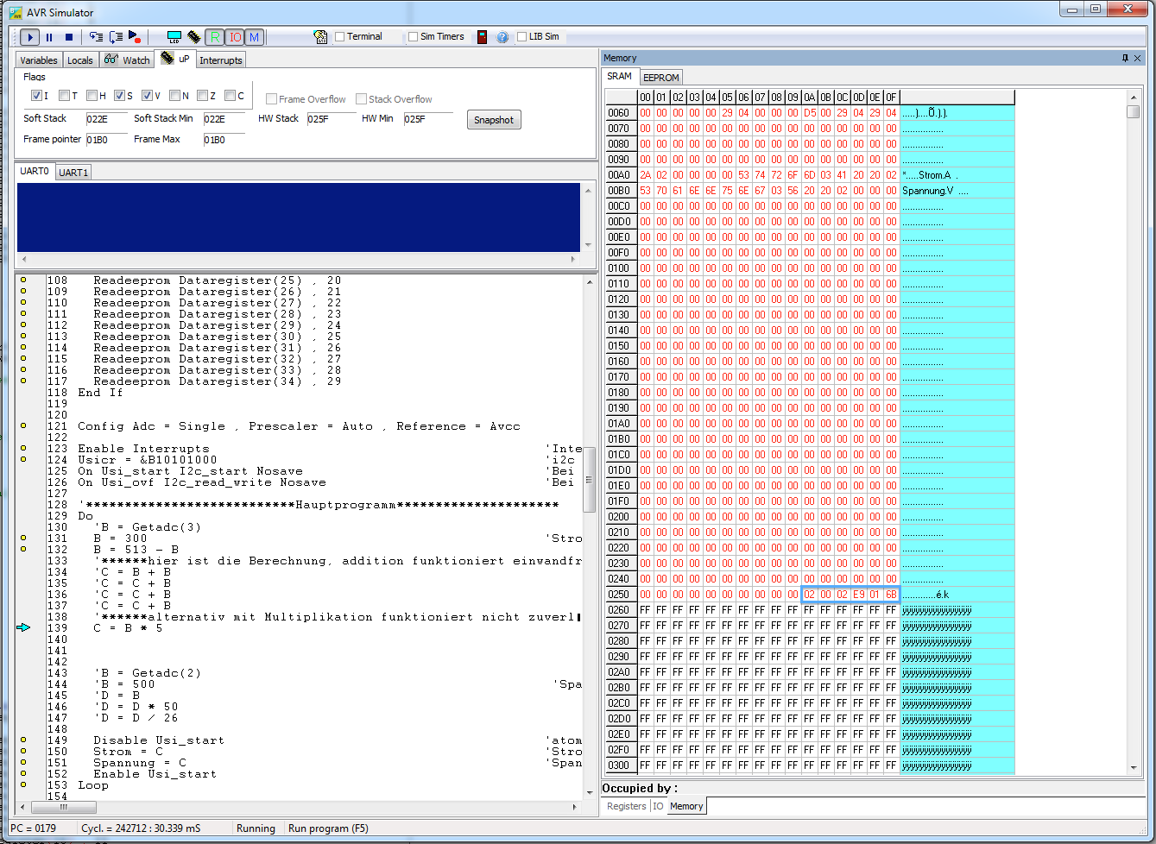The width and height of the screenshot is (1156, 844).
Task: Click the notepad icon before Terminal
Action: [x=320, y=37]
